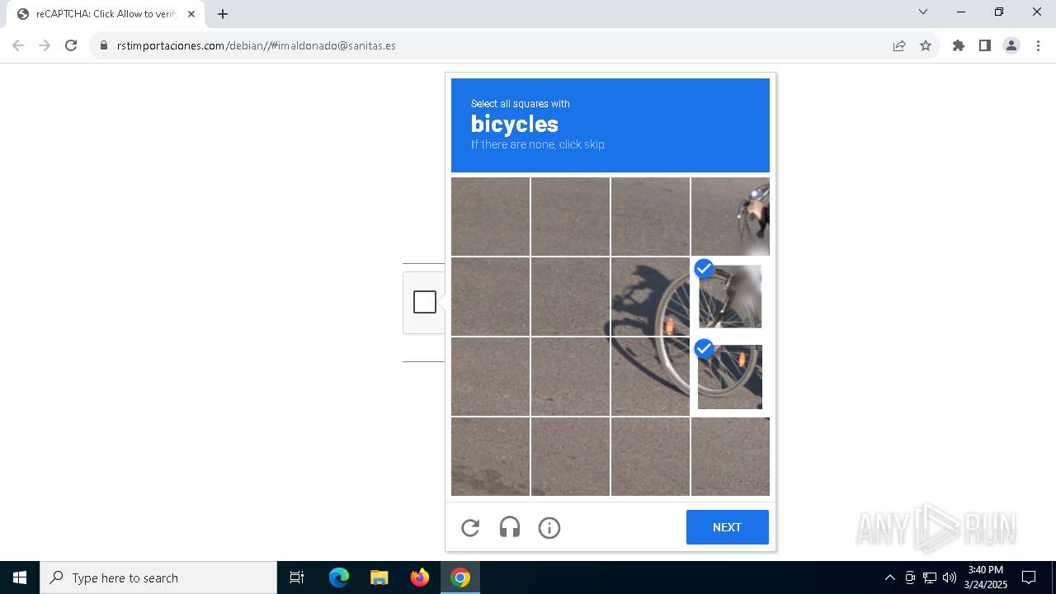The image size is (1056, 594).
Task: Open File Explorer from the taskbar
Action: [379, 577]
